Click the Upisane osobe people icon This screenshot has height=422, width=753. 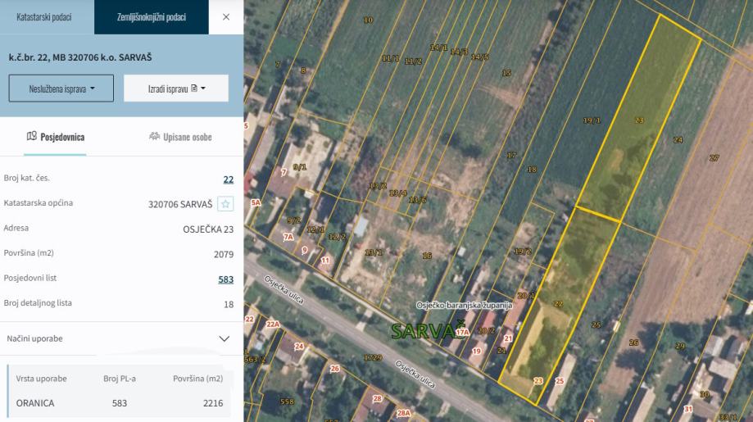point(154,136)
